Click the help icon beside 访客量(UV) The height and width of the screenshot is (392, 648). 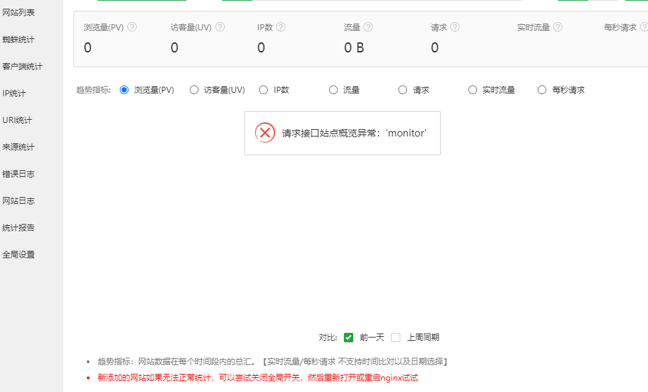pyautogui.click(x=220, y=28)
